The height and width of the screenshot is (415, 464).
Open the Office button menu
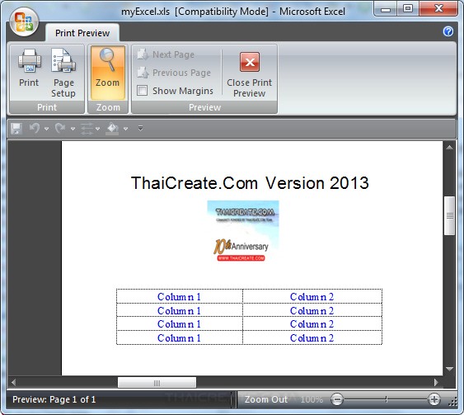point(24,21)
